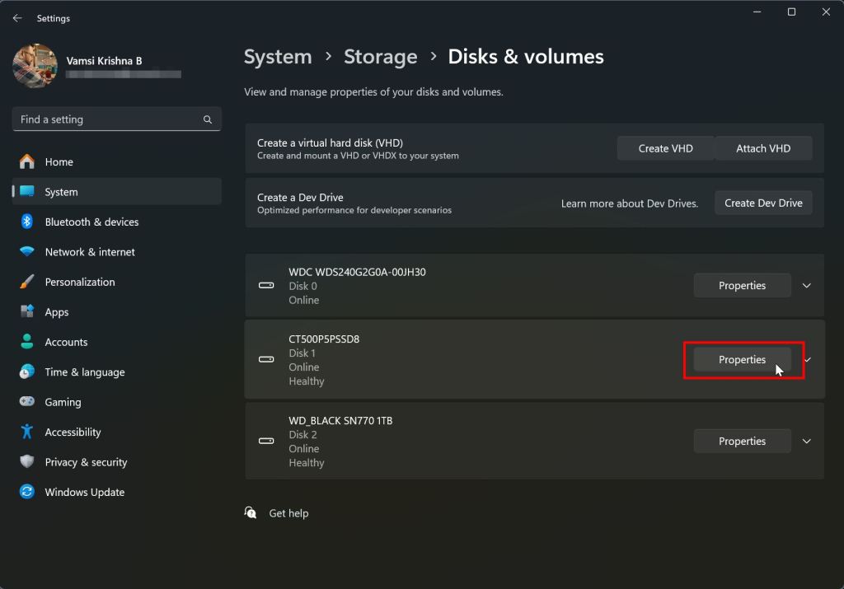Image resolution: width=844 pixels, height=589 pixels.
Task: Open Time & language settings
Action: point(117,372)
